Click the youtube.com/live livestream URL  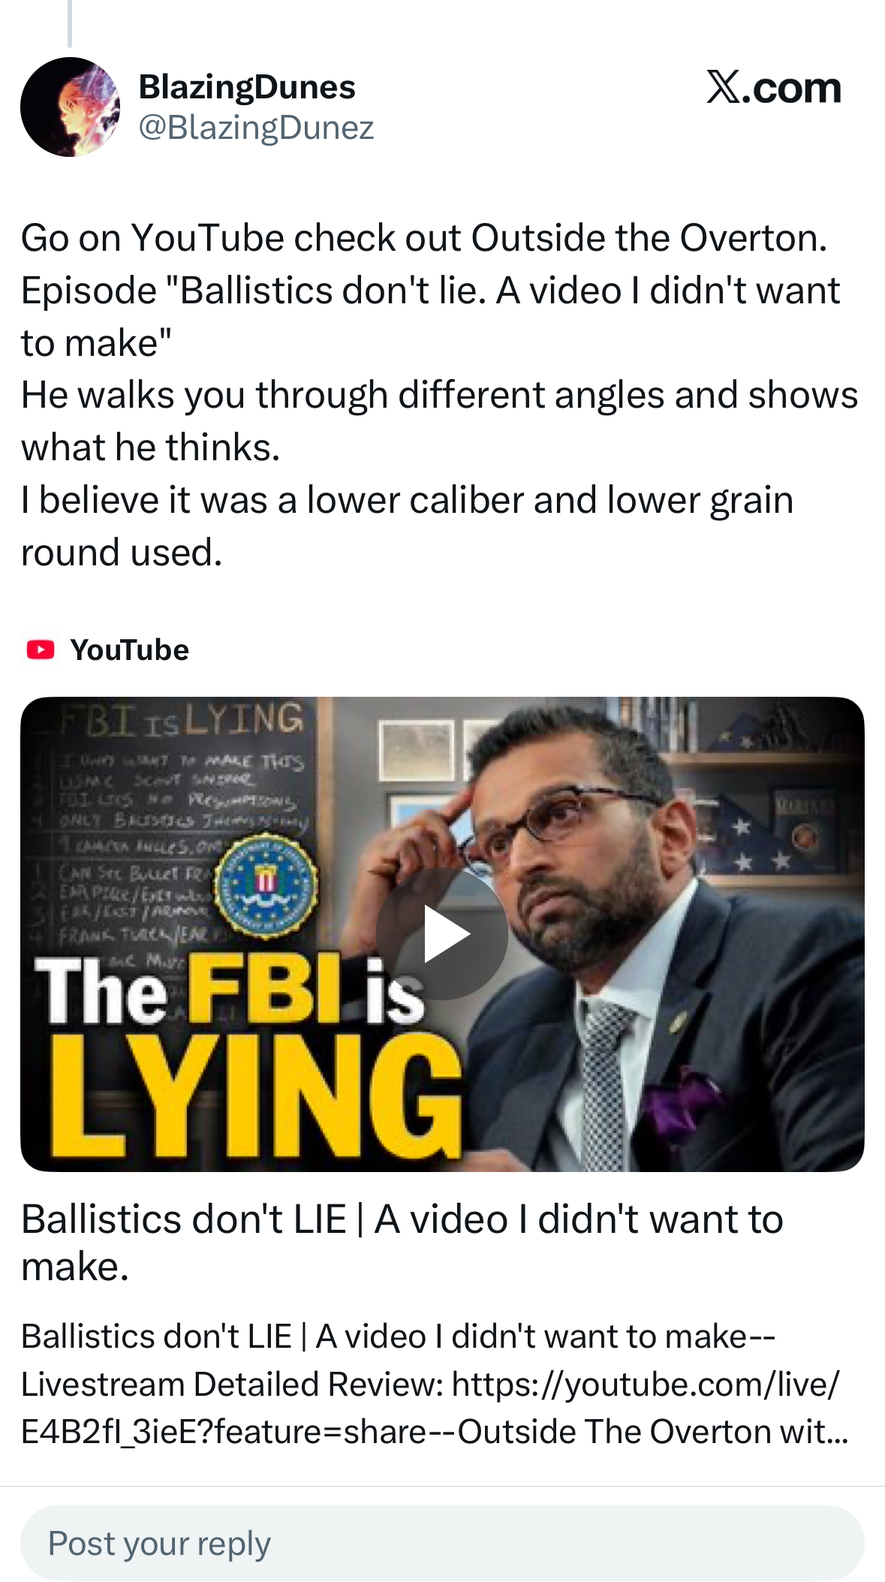646,1384
